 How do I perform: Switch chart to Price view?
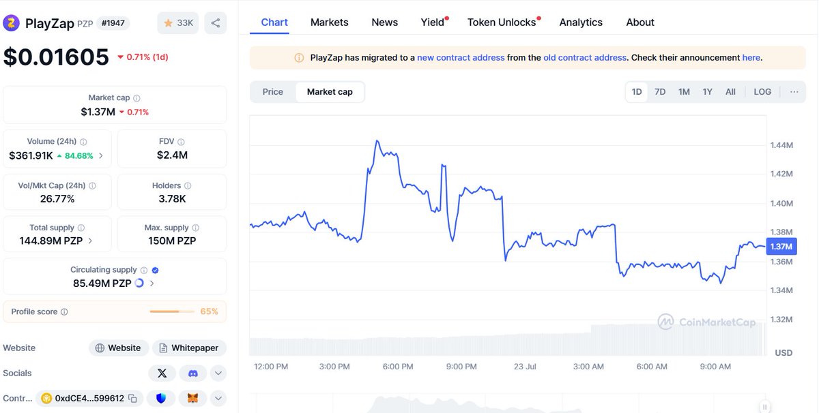click(x=273, y=91)
